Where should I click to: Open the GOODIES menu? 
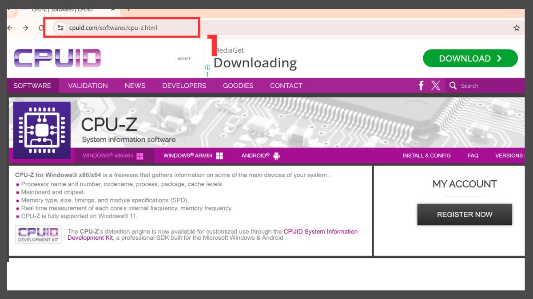tap(238, 86)
